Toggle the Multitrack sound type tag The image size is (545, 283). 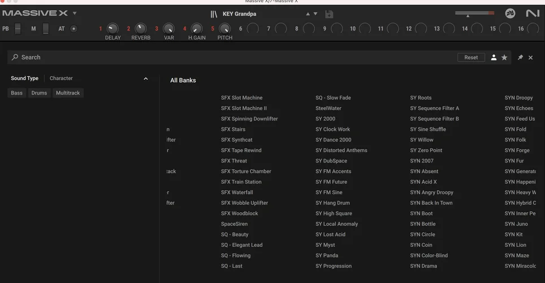[68, 93]
